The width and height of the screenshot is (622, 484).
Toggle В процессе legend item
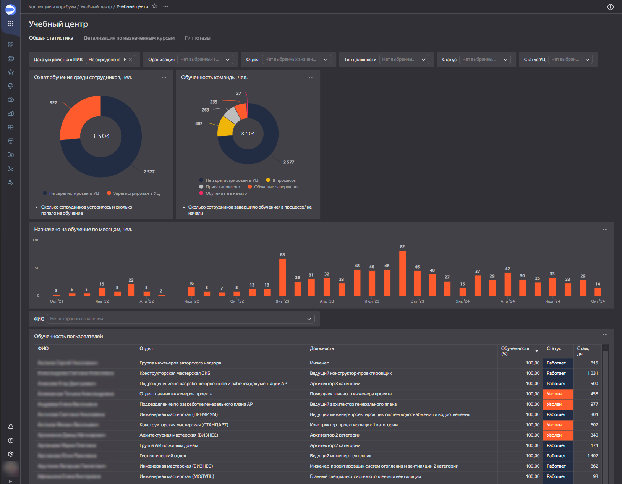coord(281,180)
